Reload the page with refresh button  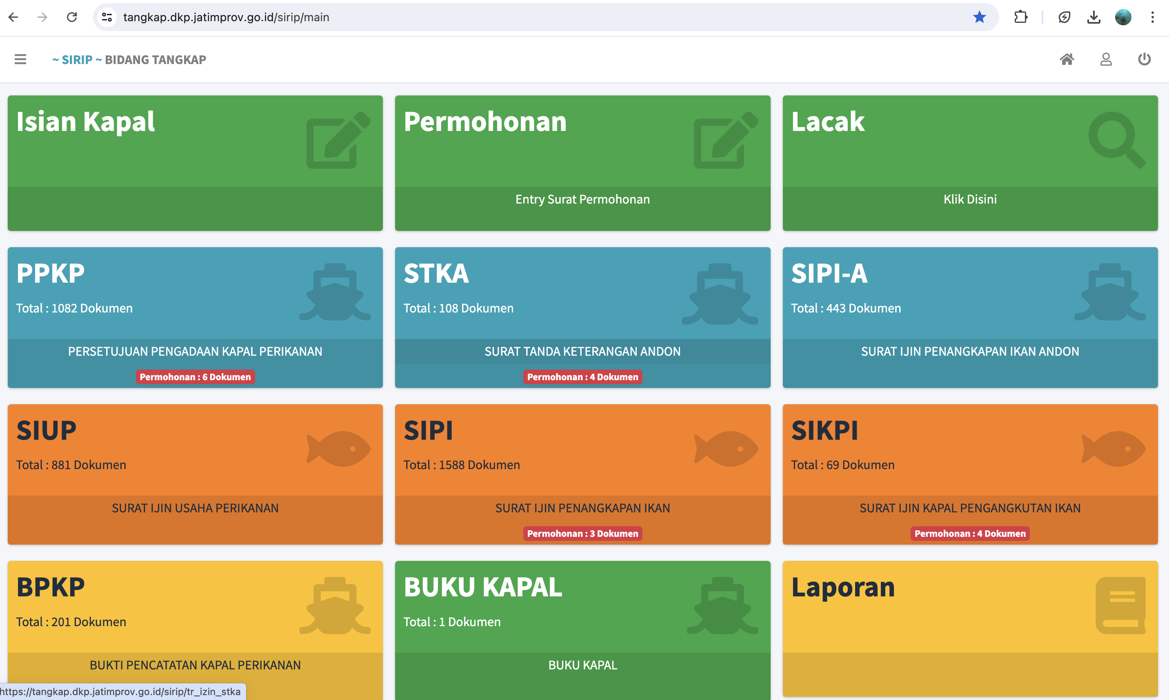tap(72, 18)
